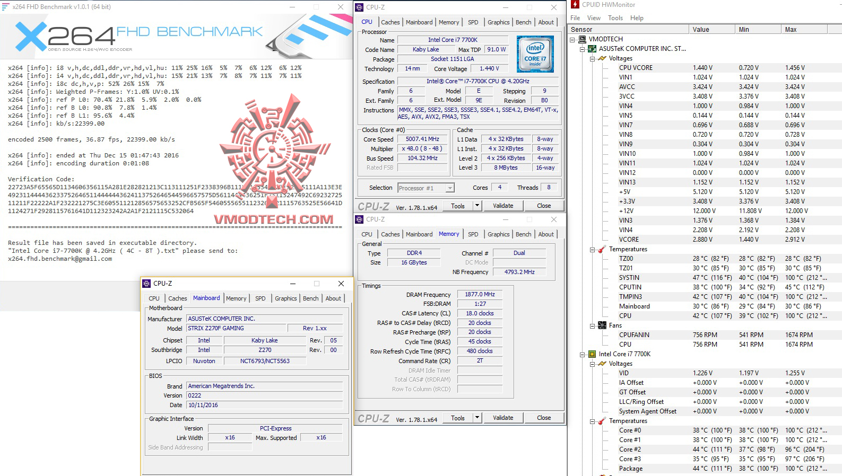This screenshot has width=842, height=476.
Task: Click the CPU-Z icon in the top CPU-Z title bar
Action: click(x=359, y=7)
